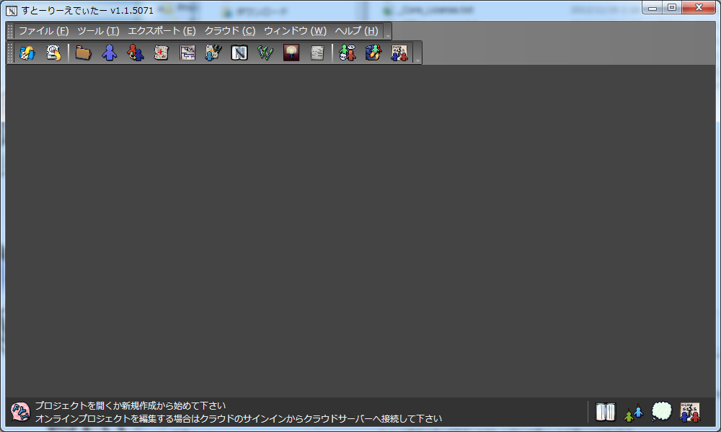The height and width of the screenshot is (432, 721).
Task: Click the blue person silhouette toolbar icon
Action: click(109, 53)
